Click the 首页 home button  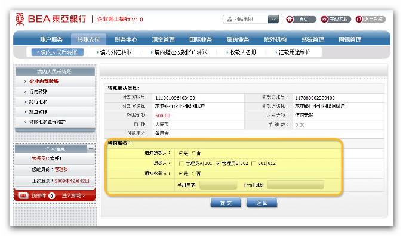(301, 19)
